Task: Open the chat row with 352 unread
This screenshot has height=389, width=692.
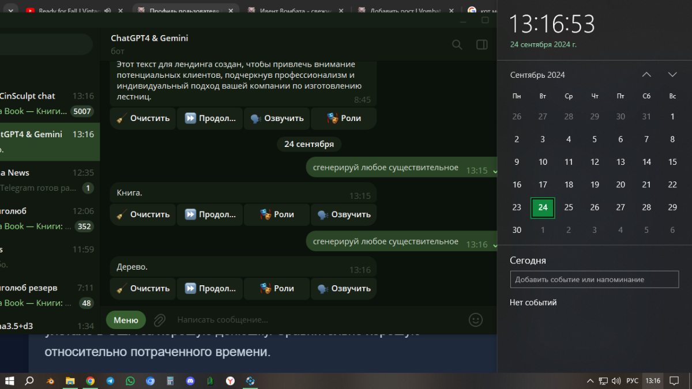Action: click(x=50, y=218)
